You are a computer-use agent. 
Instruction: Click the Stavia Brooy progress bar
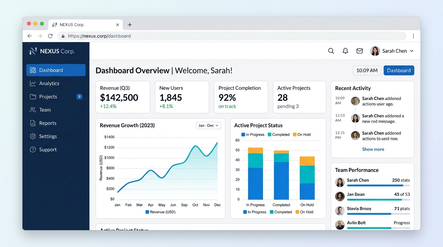[378, 214]
